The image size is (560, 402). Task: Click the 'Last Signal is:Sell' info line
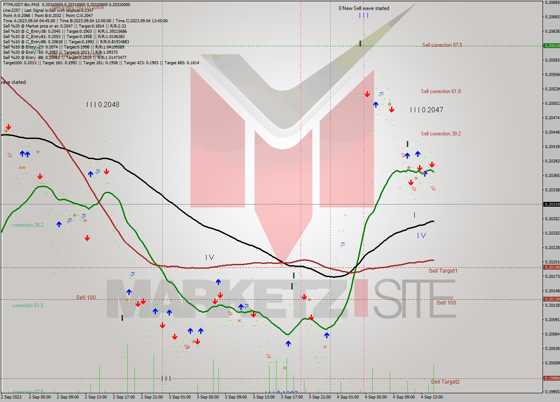tap(48, 10)
